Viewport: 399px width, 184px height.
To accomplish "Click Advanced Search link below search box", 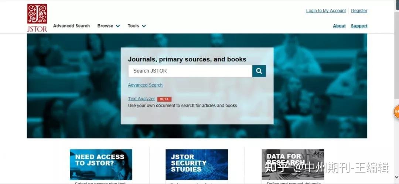I will [x=145, y=85].
